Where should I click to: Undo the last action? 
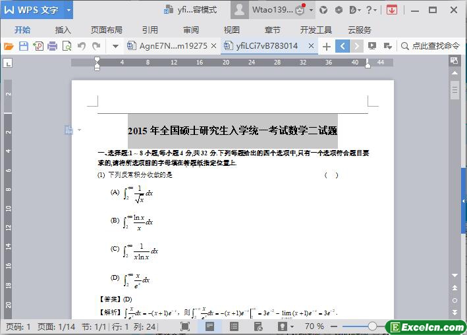coord(81,46)
